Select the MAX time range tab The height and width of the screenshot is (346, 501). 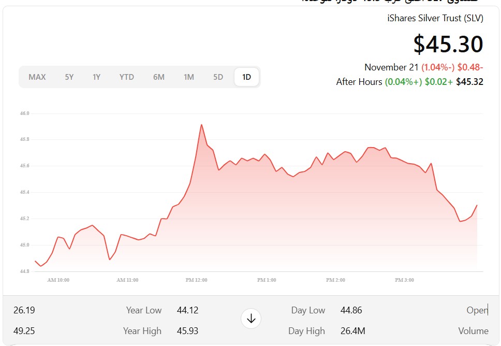coord(37,77)
